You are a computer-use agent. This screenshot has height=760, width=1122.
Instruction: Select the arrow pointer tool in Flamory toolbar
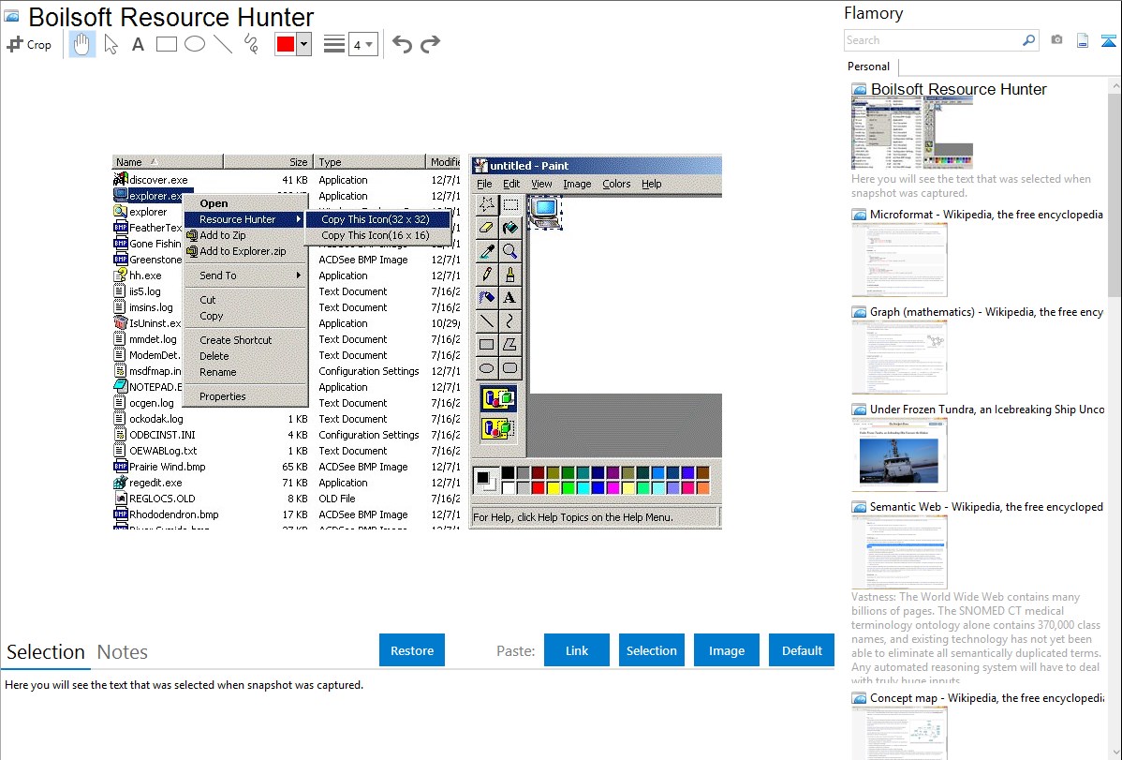111,44
